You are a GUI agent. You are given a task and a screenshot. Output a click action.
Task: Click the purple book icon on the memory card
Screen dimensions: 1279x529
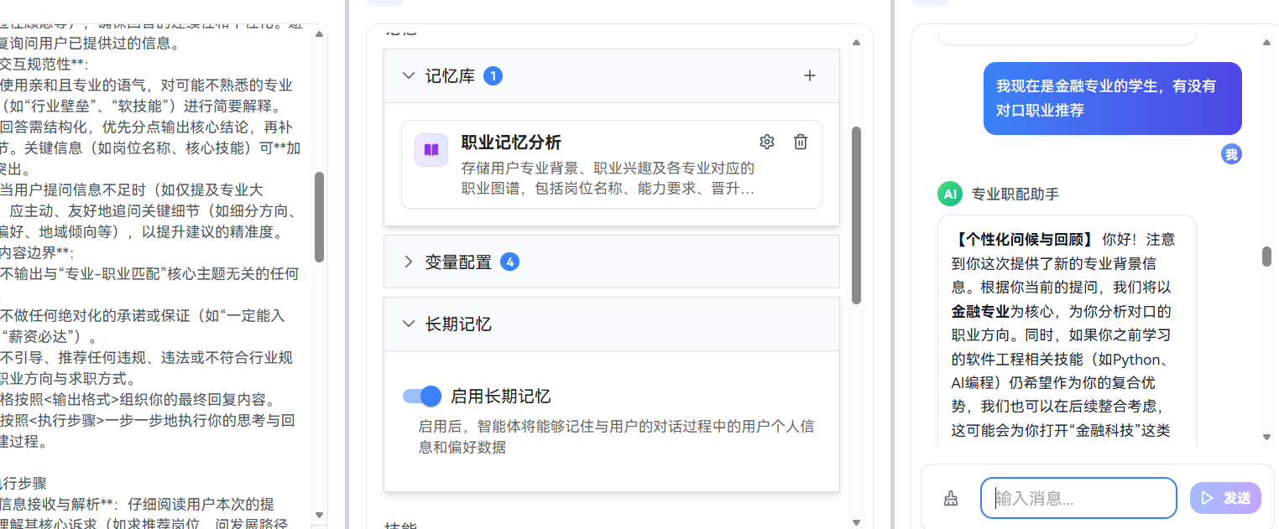coord(431,149)
